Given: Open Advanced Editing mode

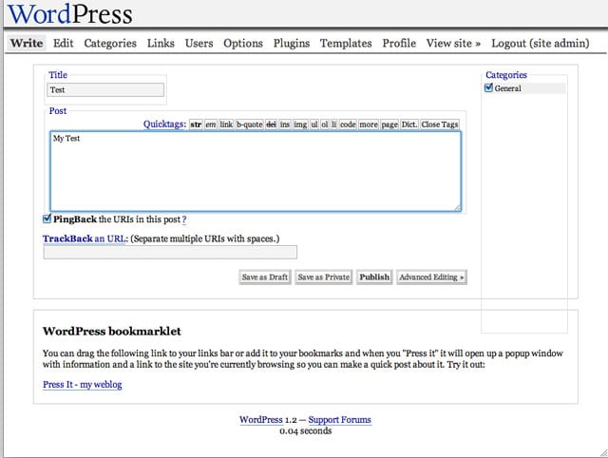Looking at the screenshot, I should pyautogui.click(x=431, y=277).
